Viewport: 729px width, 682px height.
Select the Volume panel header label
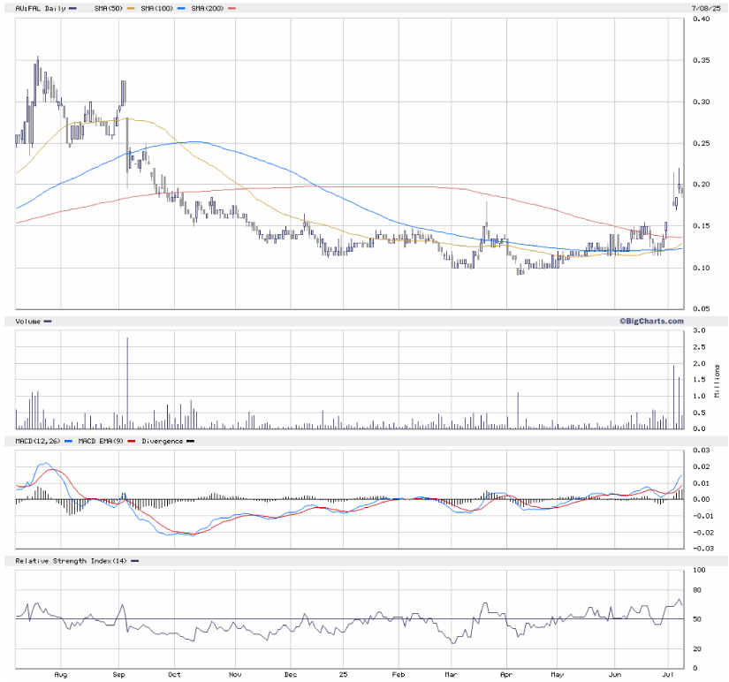28,322
